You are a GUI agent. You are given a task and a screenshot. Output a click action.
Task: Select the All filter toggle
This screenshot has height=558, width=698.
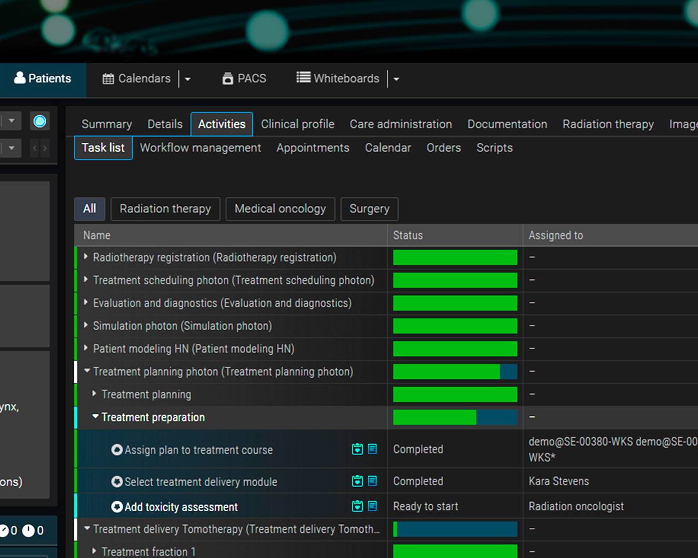point(89,209)
